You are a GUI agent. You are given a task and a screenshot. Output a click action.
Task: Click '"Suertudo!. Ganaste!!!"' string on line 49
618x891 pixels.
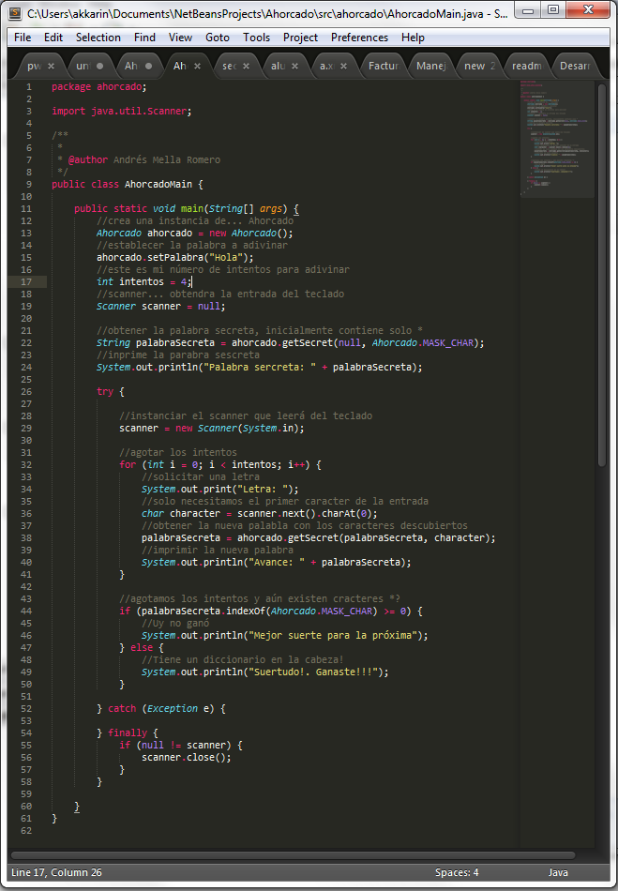(x=313, y=672)
